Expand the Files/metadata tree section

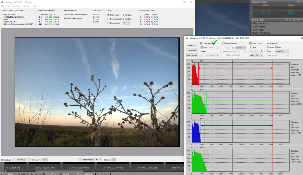pyautogui.click(x=251, y=23)
